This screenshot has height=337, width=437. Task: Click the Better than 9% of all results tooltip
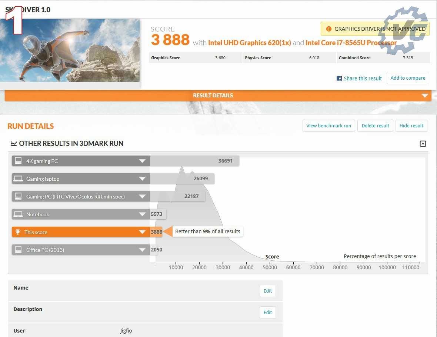click(x=208, y=231)
